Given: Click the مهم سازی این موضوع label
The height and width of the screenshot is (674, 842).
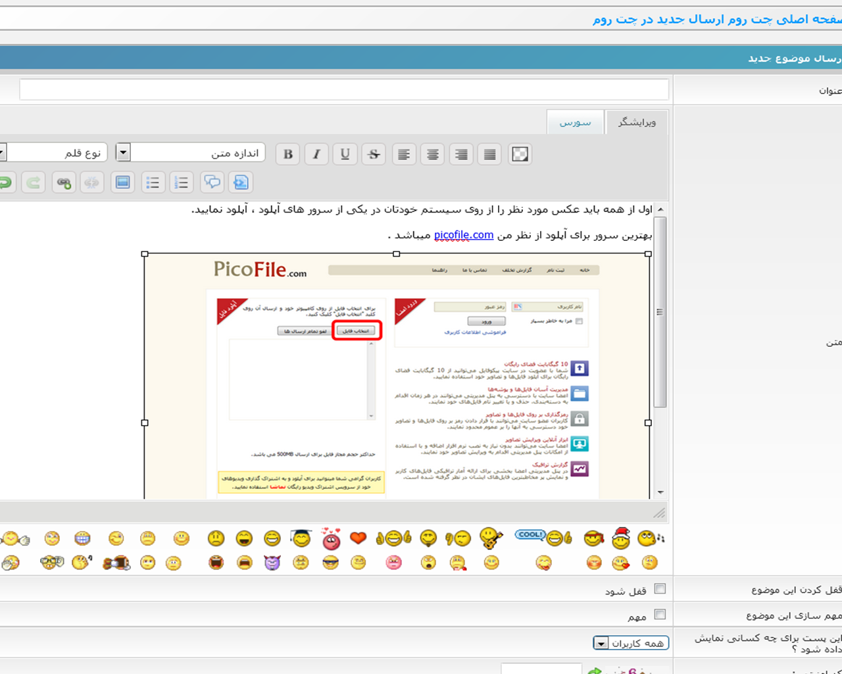Looking at the screenshot, I should pos(794,615).
